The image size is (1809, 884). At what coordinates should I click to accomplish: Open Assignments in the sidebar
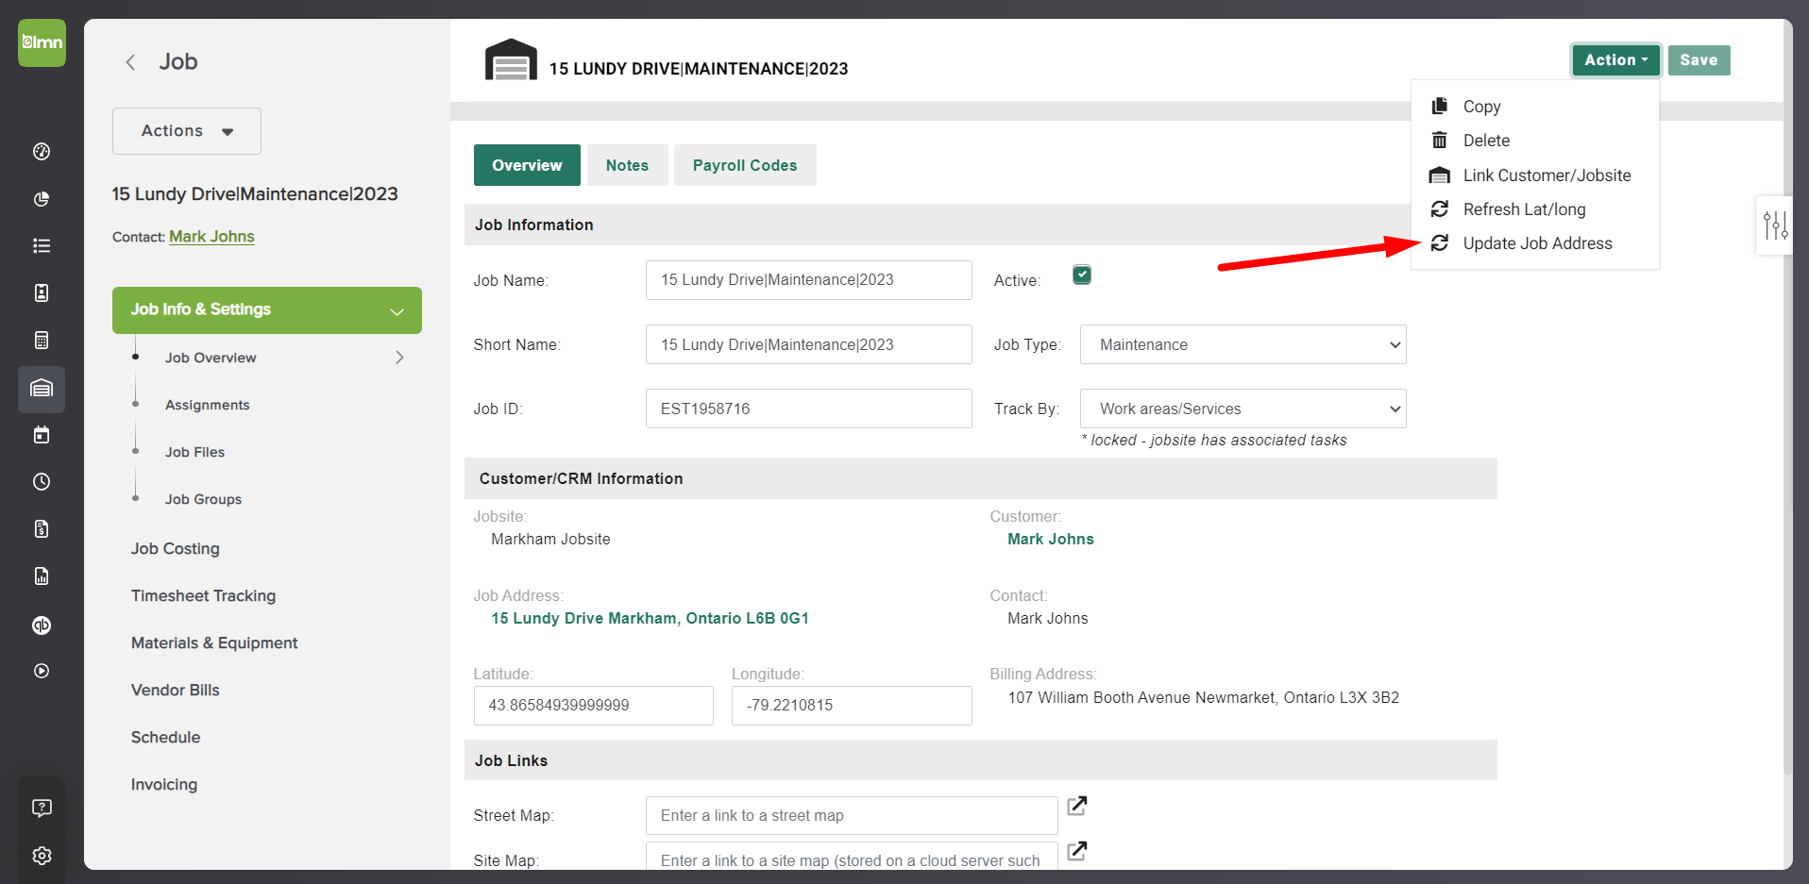[208, 405]
